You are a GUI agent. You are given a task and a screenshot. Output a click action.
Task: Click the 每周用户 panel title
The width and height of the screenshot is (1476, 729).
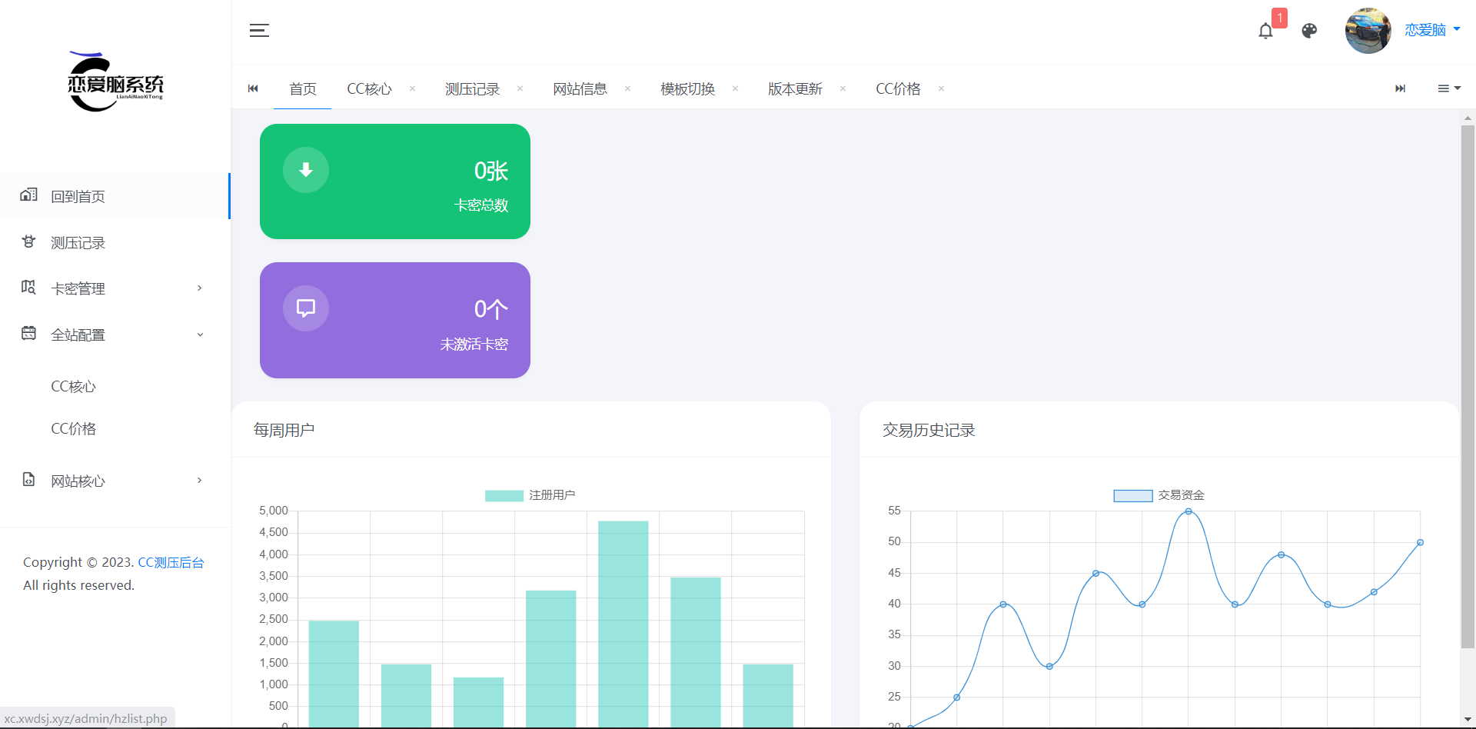click(284, 430)
